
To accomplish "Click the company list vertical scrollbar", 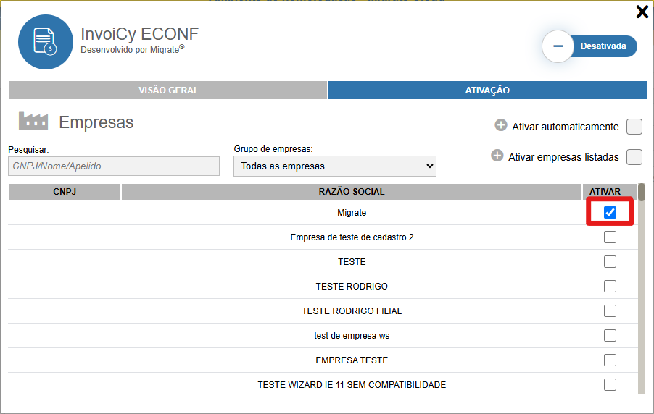I will 642,290.
